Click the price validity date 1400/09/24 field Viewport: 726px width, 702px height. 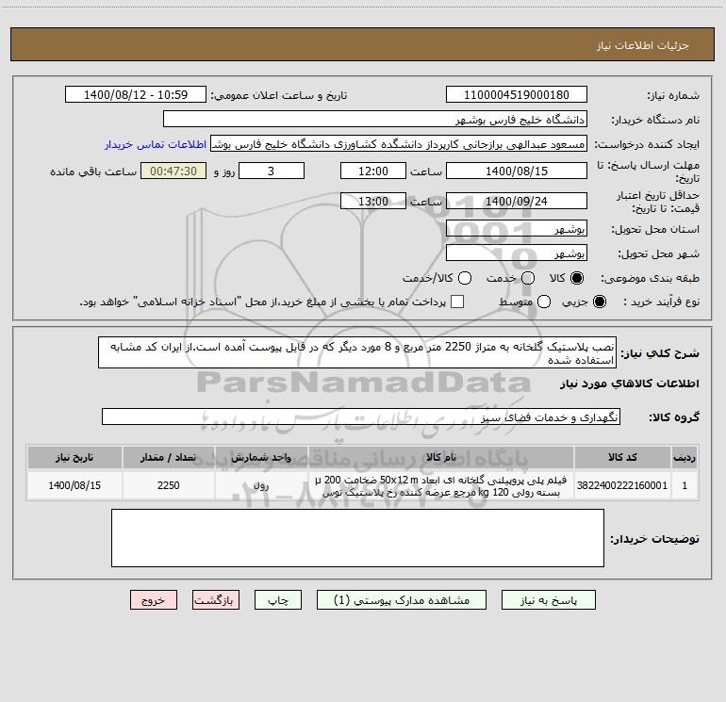(x=517, y=201)
